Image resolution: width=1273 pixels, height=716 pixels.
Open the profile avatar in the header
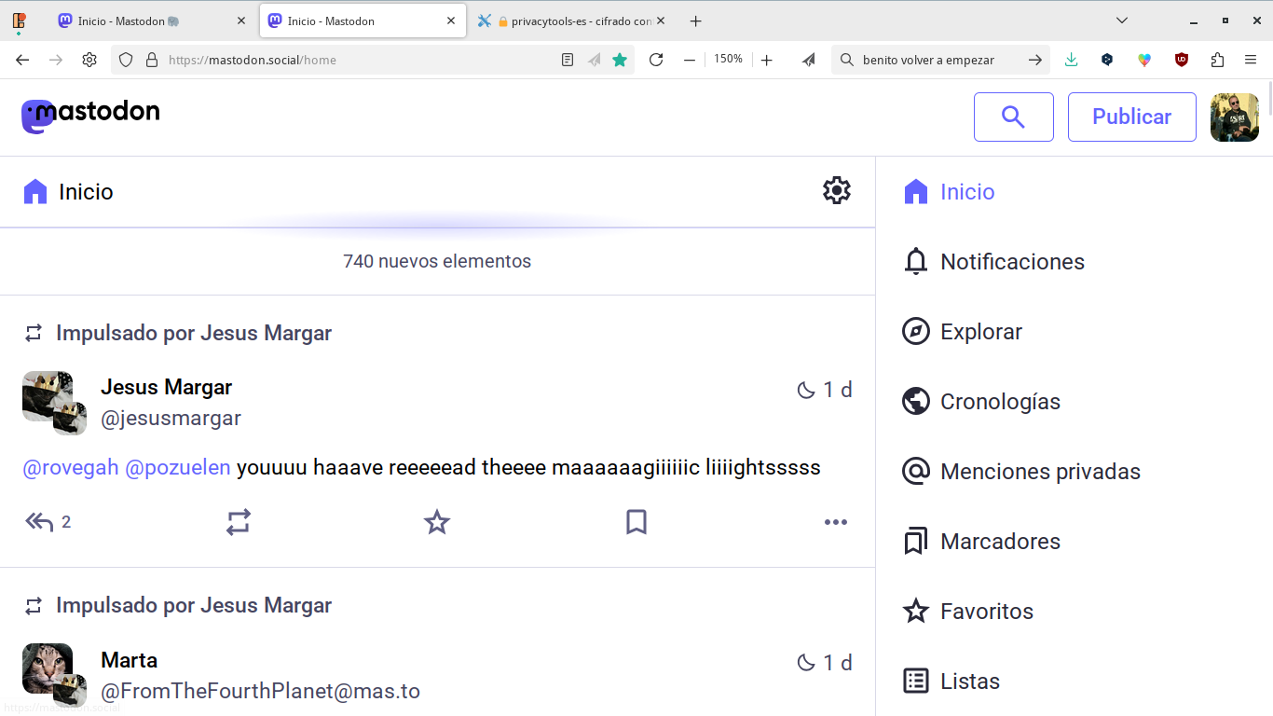[1234, 117]
